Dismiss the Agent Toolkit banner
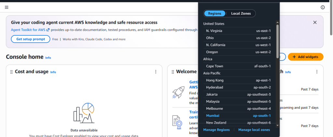The height and width of the screenshot is (137, 333). 315,22
